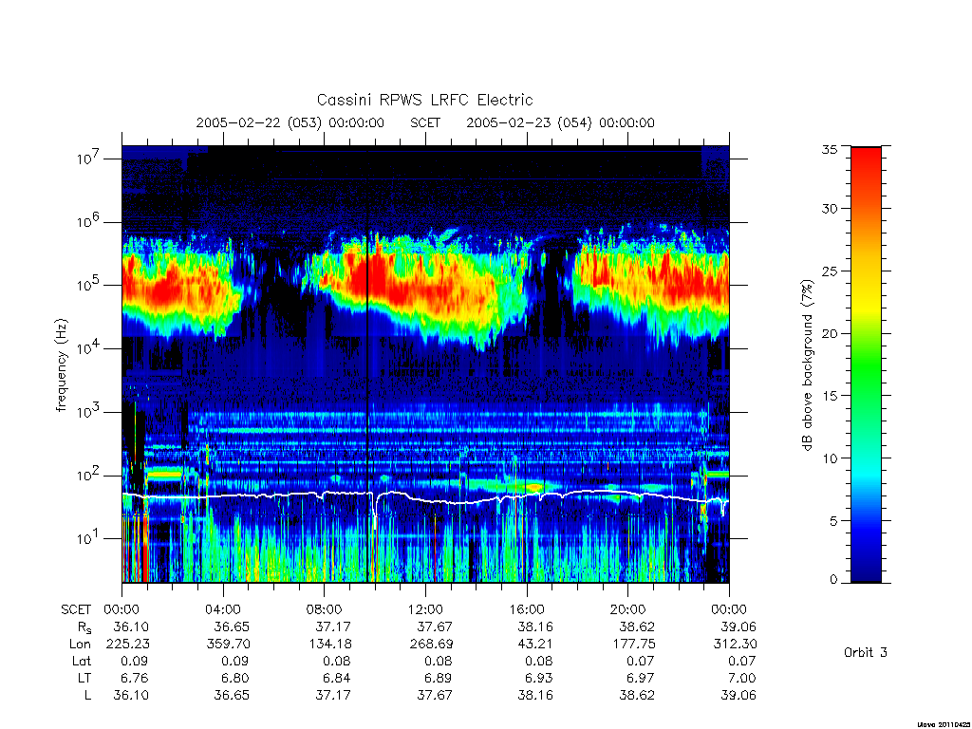Click the Lon value '225.23'

pyautogui.click(x=128, y=644)
